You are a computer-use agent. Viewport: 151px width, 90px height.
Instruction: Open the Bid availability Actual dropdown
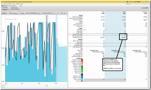[39, 13]
